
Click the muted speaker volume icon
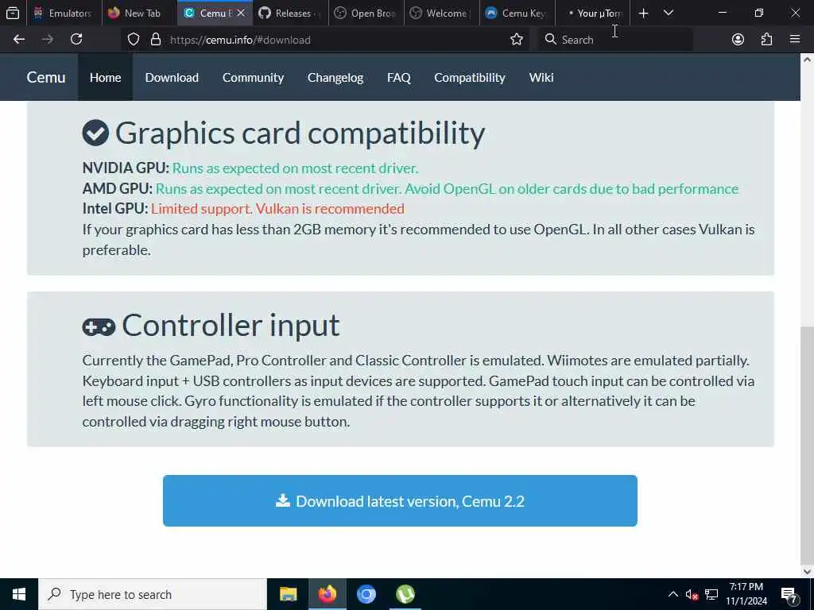coord(692,594)
